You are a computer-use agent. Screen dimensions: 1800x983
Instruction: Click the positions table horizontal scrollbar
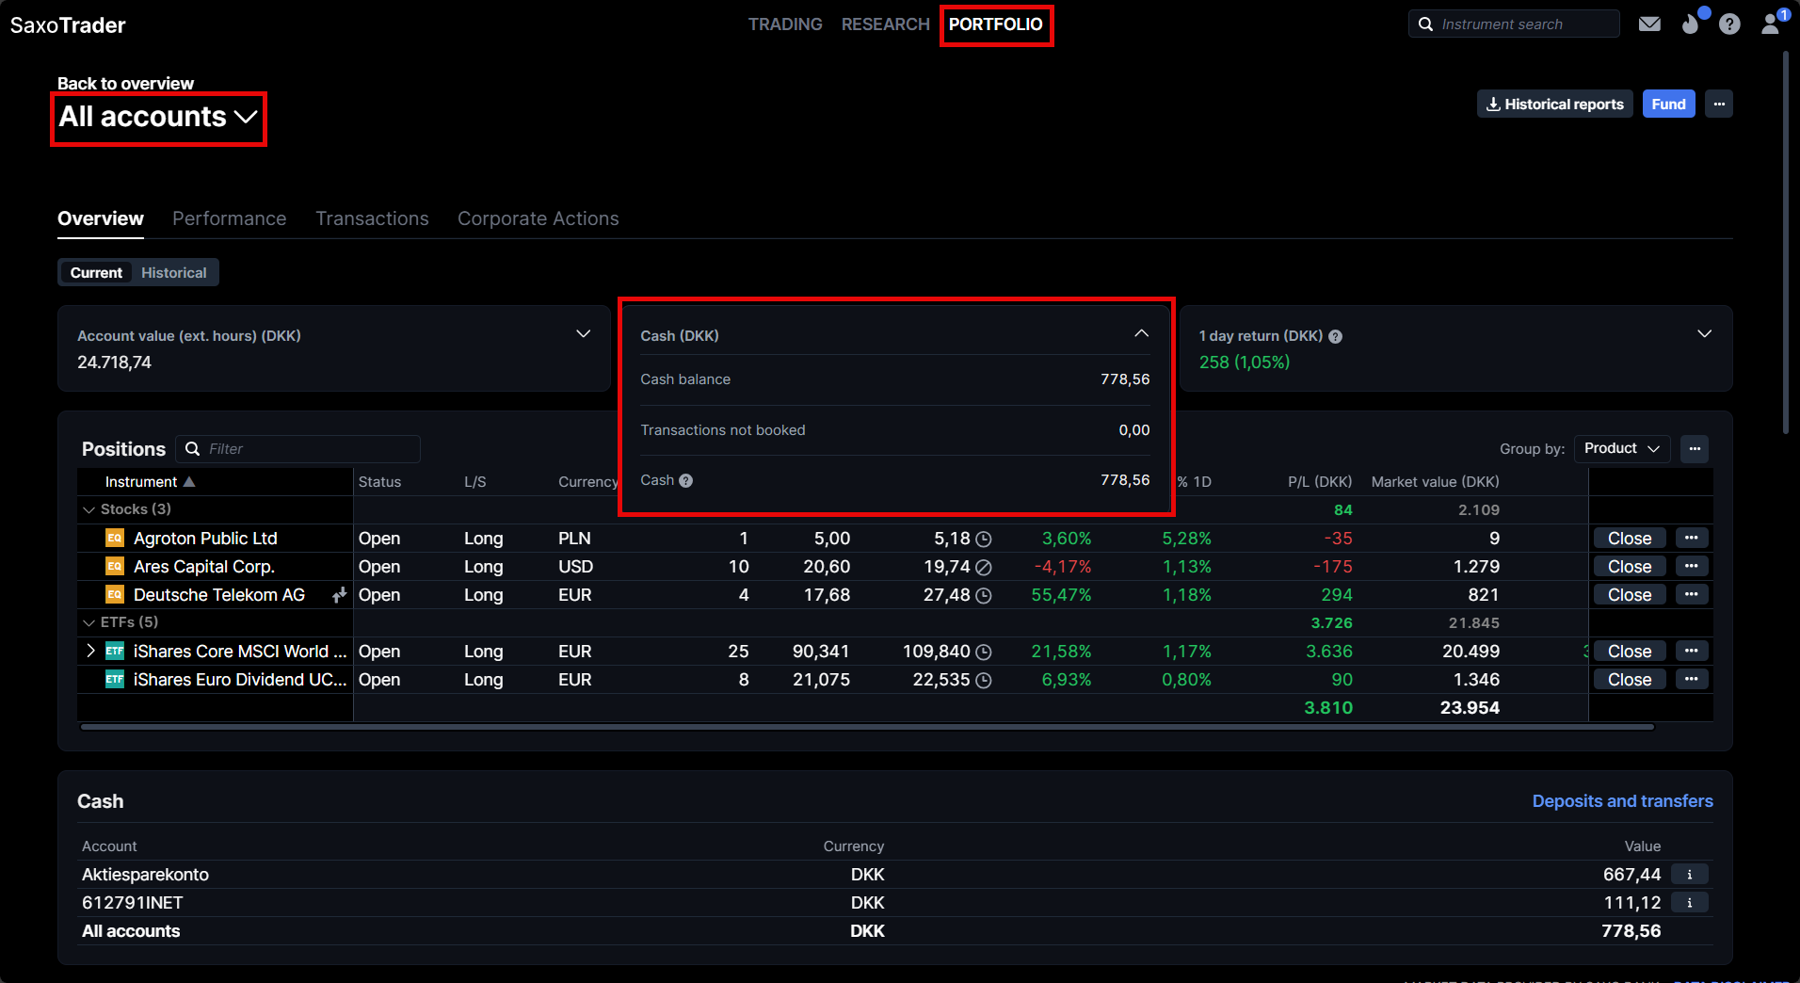(x=866, y=727)
